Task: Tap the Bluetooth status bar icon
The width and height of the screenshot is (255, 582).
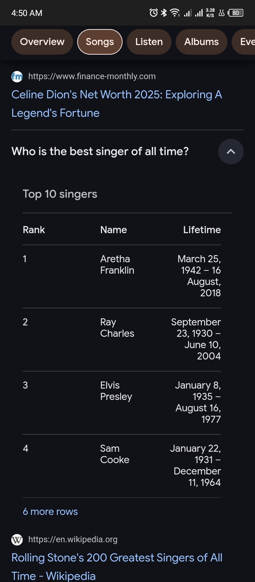Action: coord(164,13)
